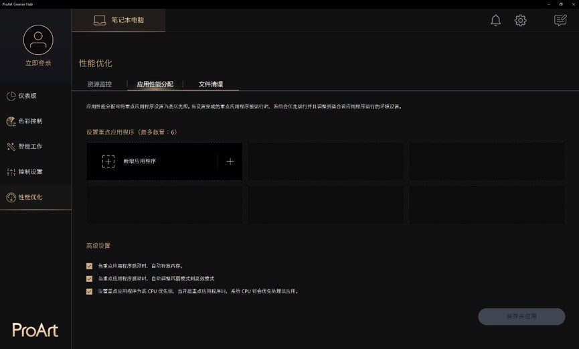This screenshot has height=349, width=579.
Task: Maximize the ProArt Creator Hub window
Action: coord(561,4)
